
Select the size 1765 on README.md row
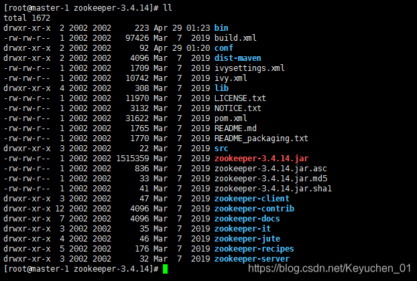[139, 128]
